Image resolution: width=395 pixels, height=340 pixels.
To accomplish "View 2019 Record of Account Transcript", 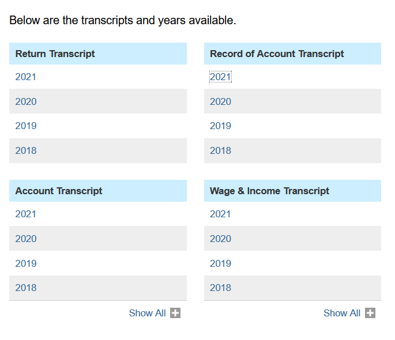I will point(220,126).
